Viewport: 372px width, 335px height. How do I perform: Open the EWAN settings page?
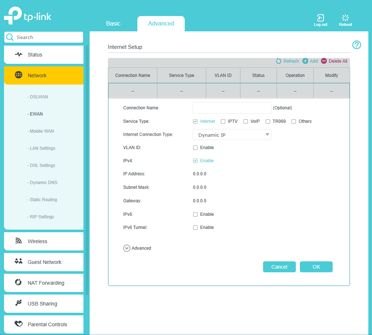35,114
